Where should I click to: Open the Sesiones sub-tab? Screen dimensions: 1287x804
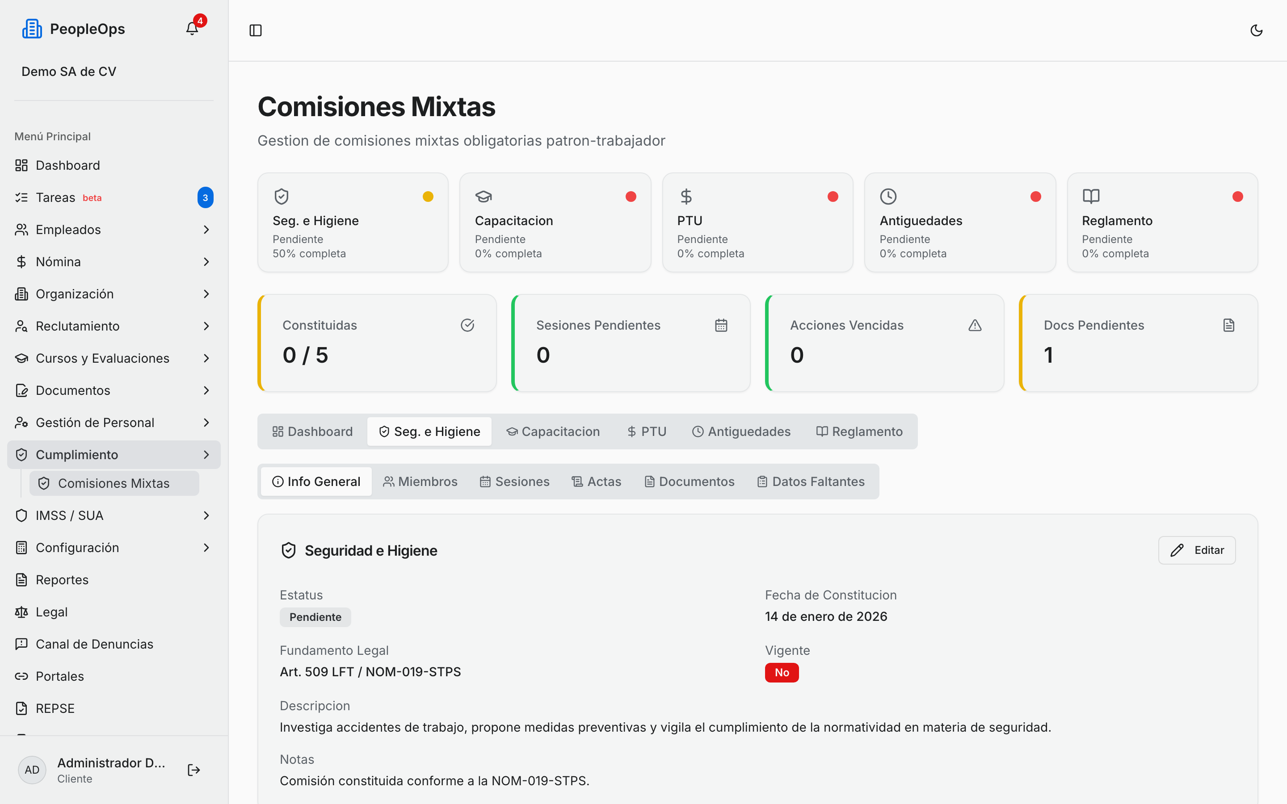(514, 481)
